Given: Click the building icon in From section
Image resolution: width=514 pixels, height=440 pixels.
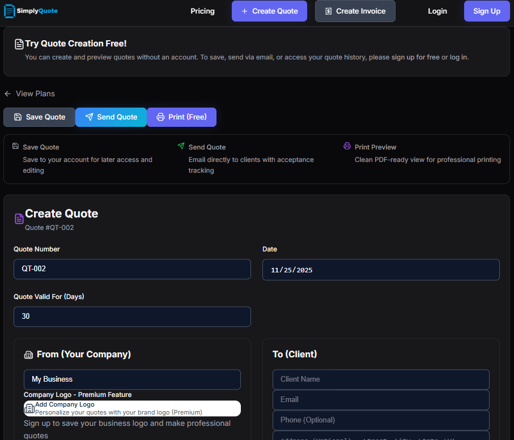Looking at the screenshot, I should pyautogui.click(x=29, y=354).
